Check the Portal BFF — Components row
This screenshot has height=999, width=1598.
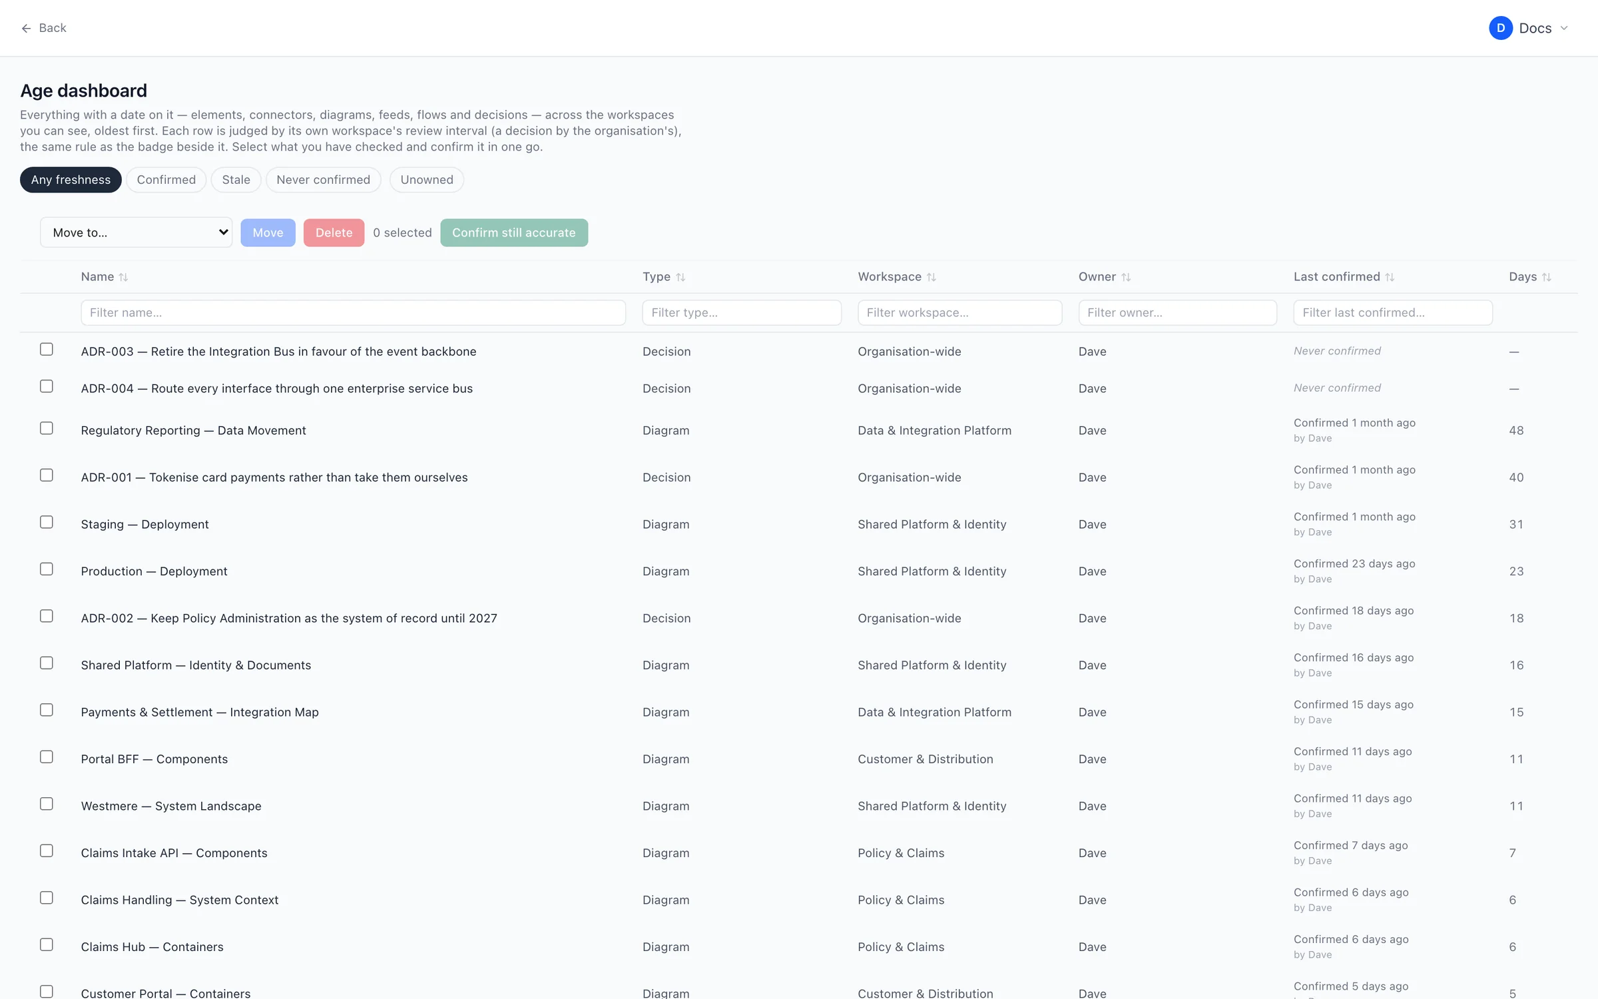[47, 757]
